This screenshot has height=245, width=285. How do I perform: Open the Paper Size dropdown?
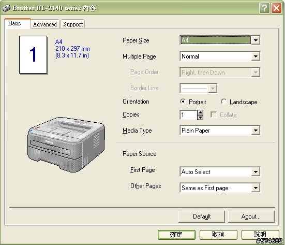pos(220,40)
